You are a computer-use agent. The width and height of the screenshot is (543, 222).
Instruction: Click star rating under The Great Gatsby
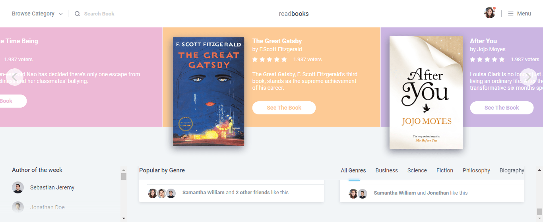click(270, 60)
